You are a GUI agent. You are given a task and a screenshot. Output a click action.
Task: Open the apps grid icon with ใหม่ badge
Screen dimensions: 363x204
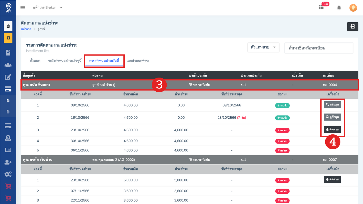click(322, 7)
